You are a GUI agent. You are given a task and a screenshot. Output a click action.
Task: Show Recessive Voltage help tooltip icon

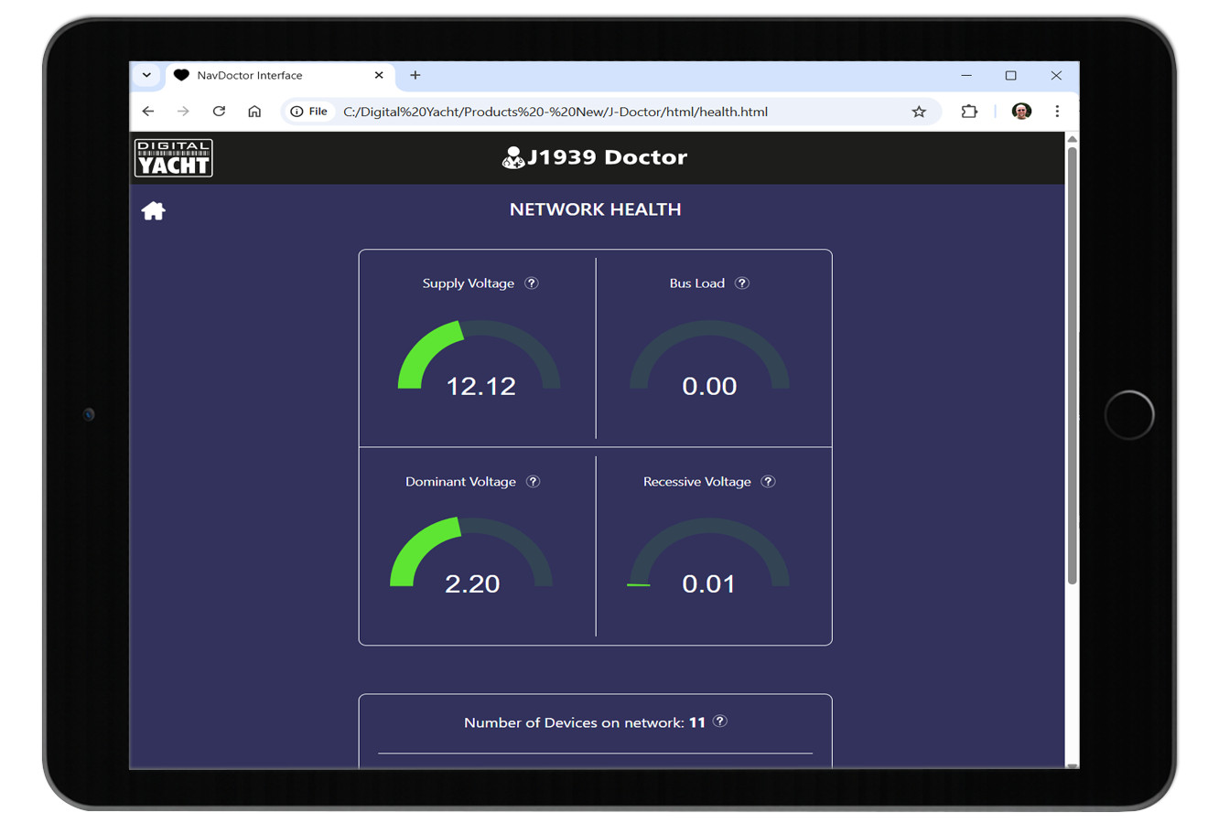click(x=769, y=482)
